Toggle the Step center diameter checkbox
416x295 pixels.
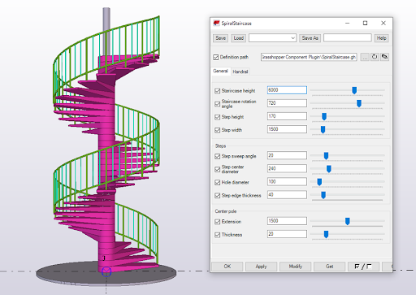tap(217, 169)
